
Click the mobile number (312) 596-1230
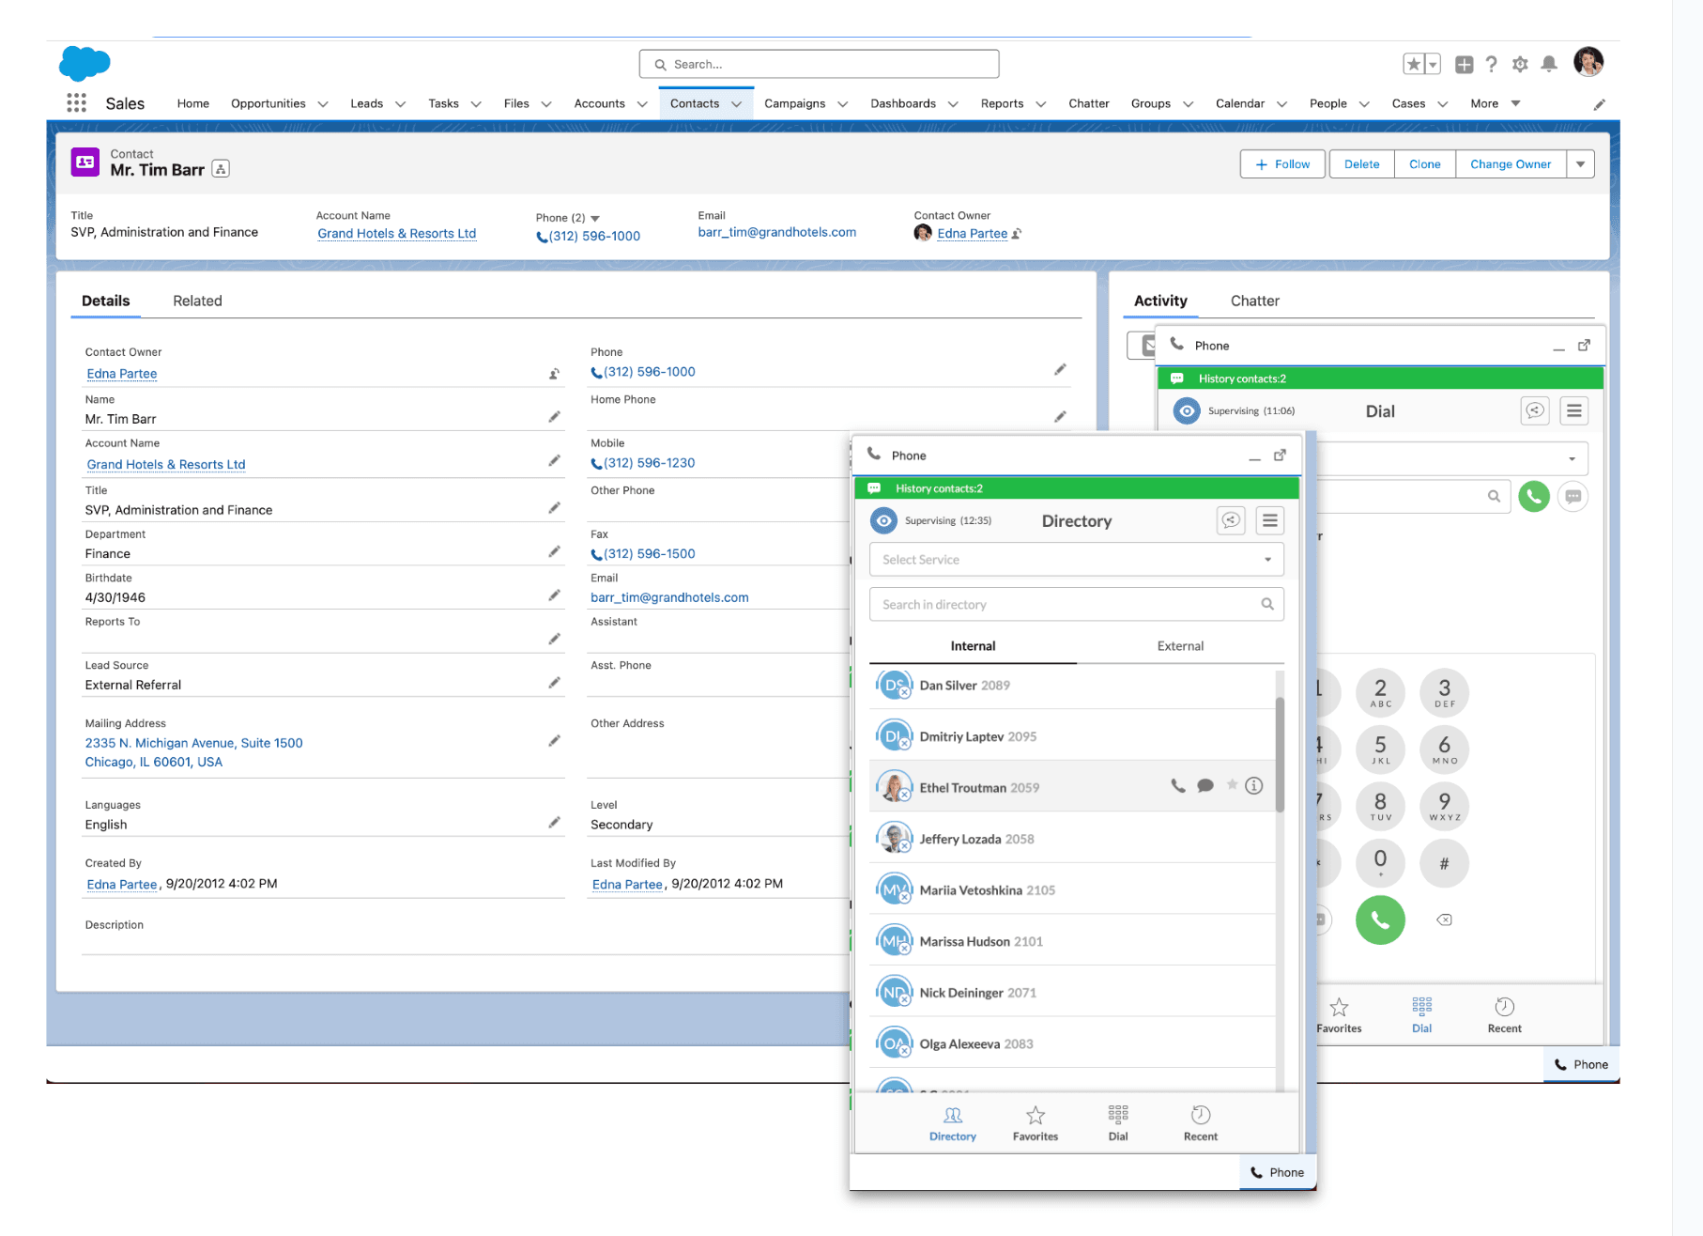pyautogui.click(x=649, y=463)
